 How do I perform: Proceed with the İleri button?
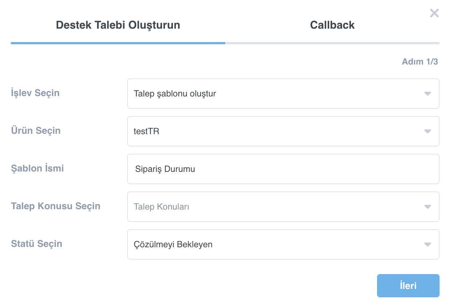[408, 286]
